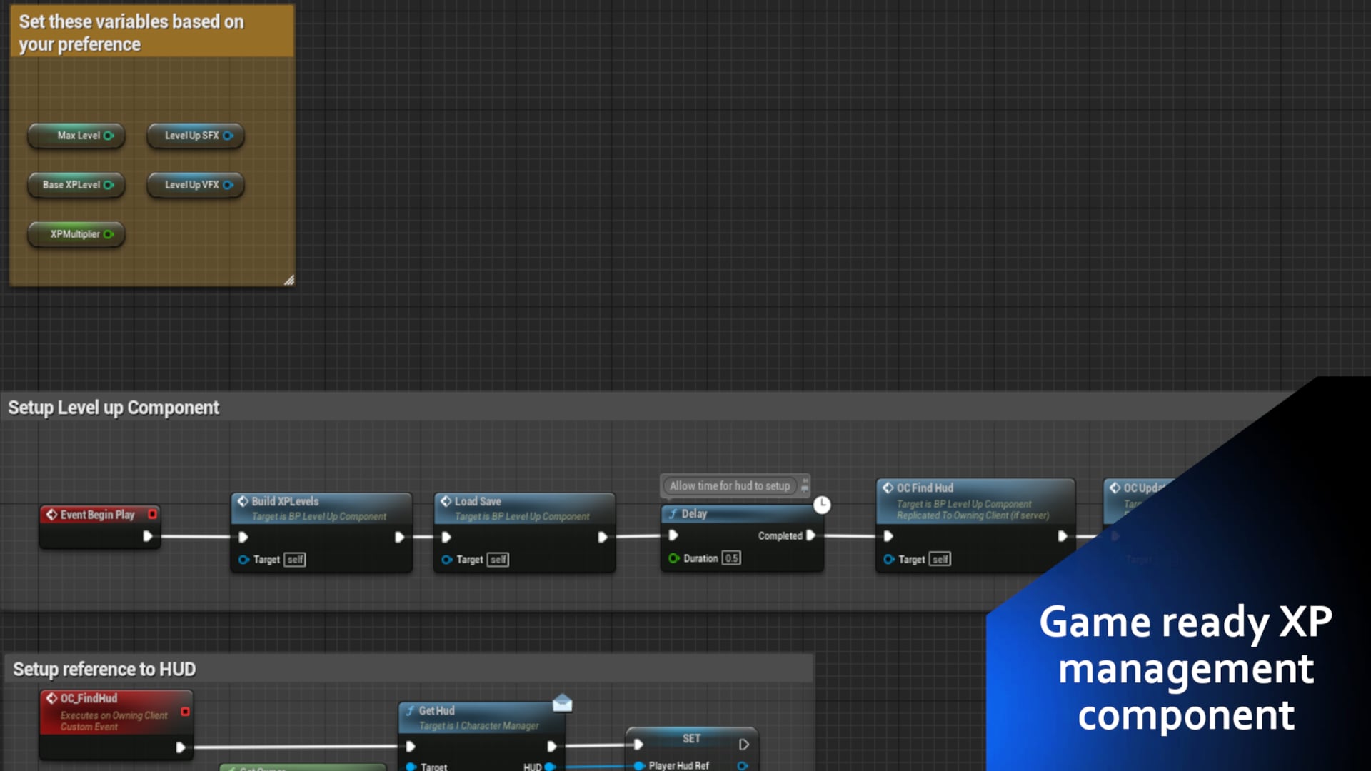Click the envelope interface icon on Get Hud node
Image resolution: width=1371 pixels, height=771 pixels.
[x=563, y=703]
